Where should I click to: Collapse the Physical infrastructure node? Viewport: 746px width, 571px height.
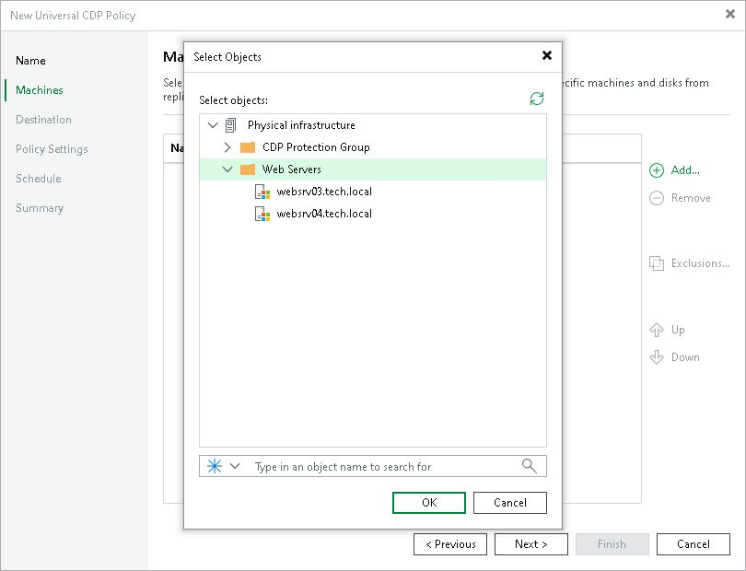click(x=213, y=125)
